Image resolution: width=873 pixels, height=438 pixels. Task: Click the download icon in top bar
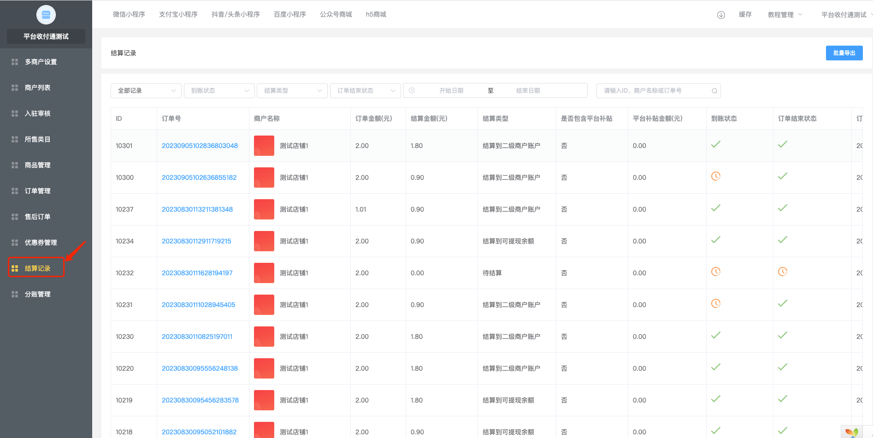pyautogui.click(x=721, y=15)
